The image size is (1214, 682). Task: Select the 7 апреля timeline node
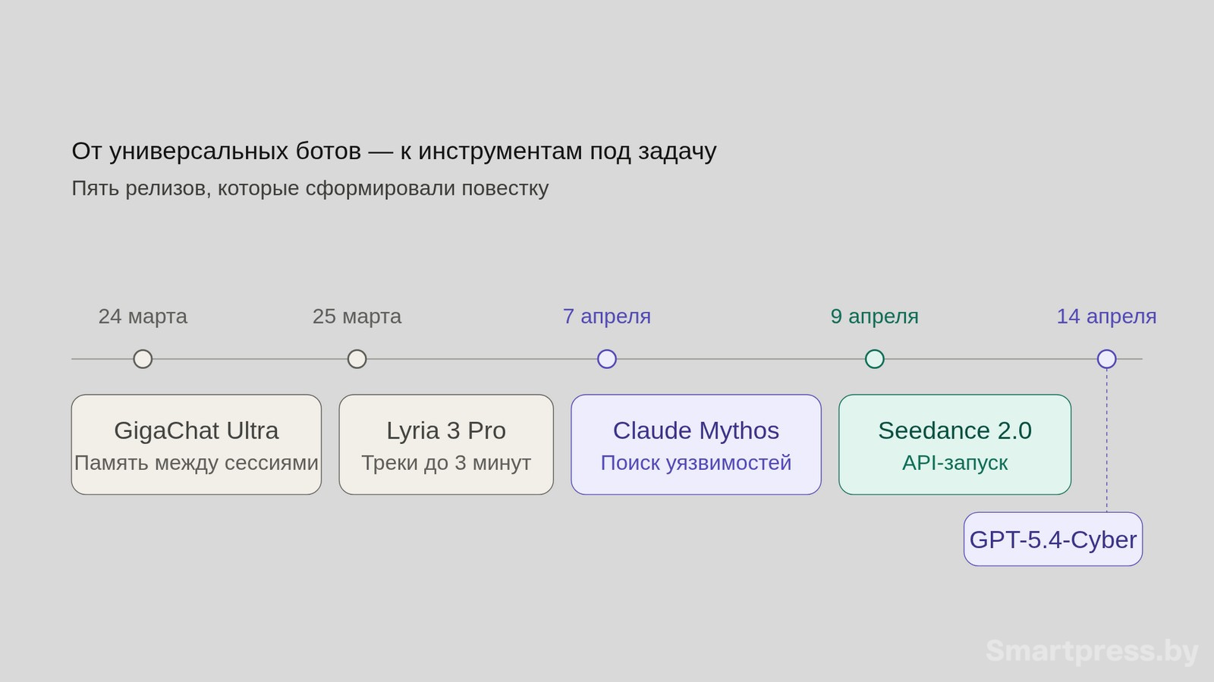tap(606, 358)
